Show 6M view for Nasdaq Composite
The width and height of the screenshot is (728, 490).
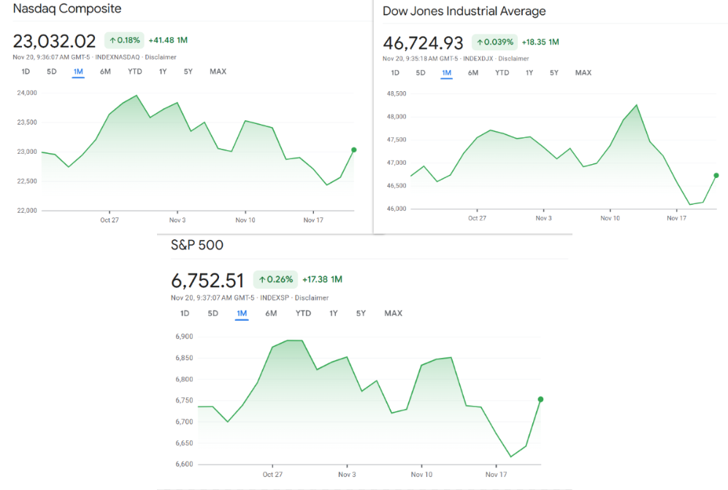[x=105, y=71]
